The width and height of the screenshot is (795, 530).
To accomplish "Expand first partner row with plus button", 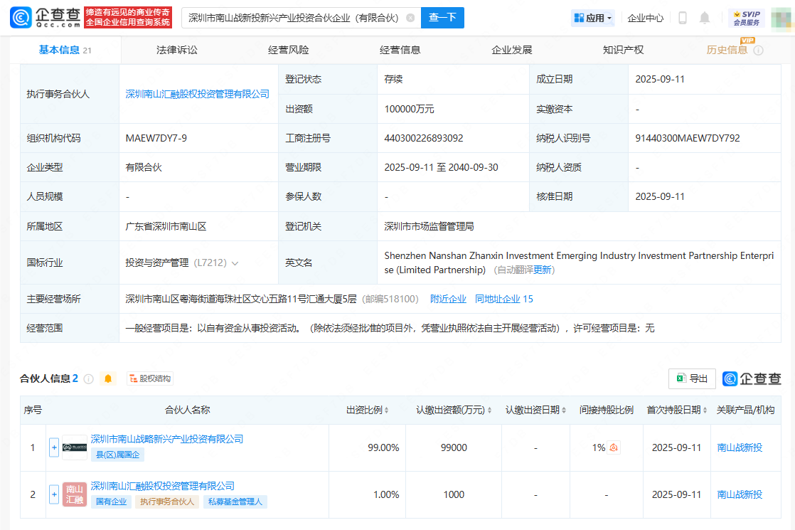I will (x=54, y=447).
